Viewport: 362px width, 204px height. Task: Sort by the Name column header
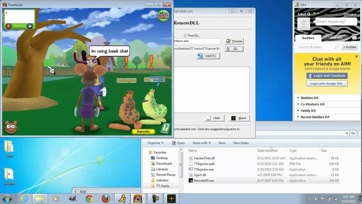coord(221,151)
